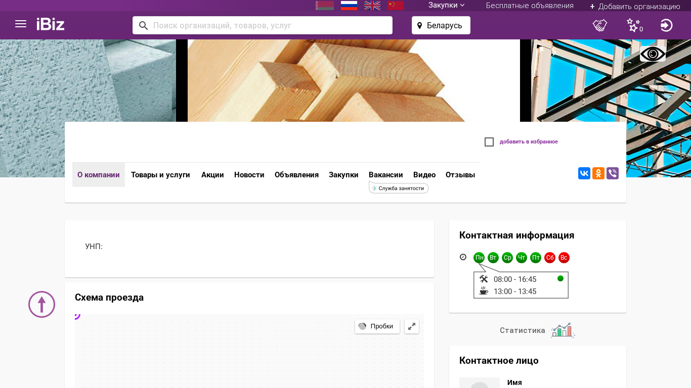Switch language using the UK flag
691x388 pixels.
pyautogui.click(x=372, y=6)
